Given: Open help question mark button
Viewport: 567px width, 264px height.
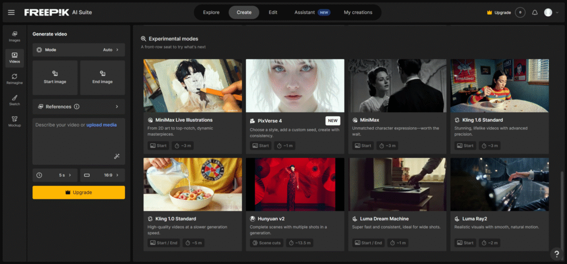Looking at the screenshot, I should pos(557,253).
